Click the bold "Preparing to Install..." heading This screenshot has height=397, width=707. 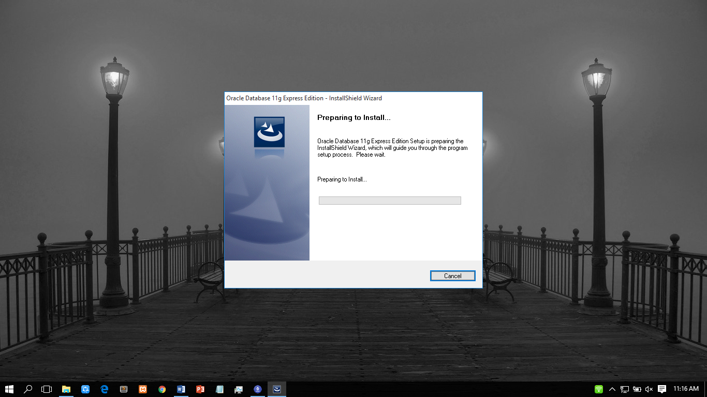coord(353,117)
